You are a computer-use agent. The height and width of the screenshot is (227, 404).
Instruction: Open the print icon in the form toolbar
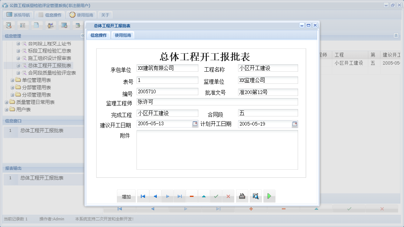pos(242,196)
